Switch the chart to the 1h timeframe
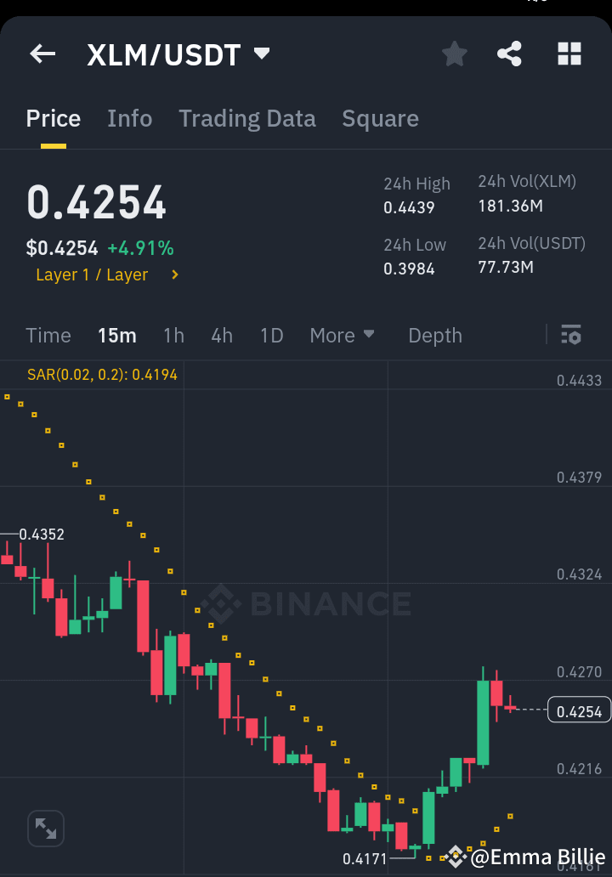612x877 pixels. 173,335
